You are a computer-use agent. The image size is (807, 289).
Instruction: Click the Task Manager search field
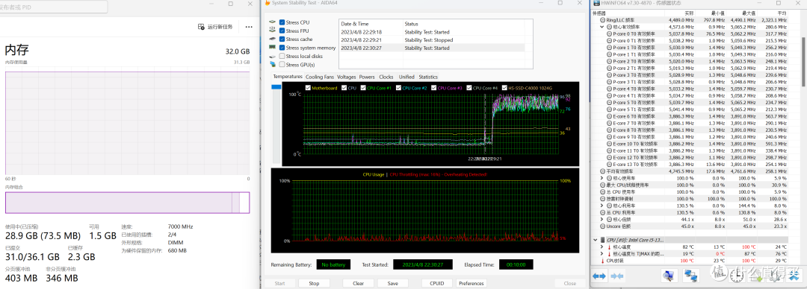point(54,7)
